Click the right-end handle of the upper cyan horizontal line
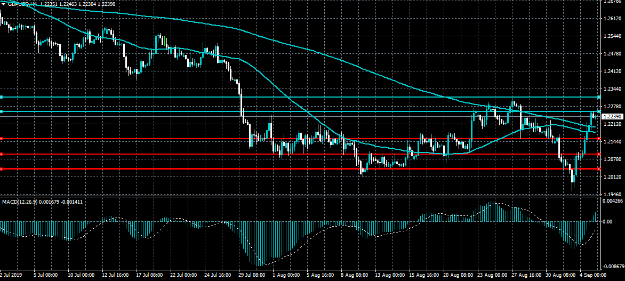Screen dimensions: 625x281 (x=599, y=97)
